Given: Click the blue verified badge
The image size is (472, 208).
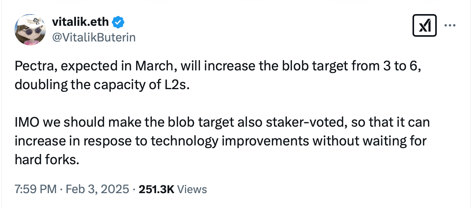Looking at the screenshot, I should coord(118,22).
